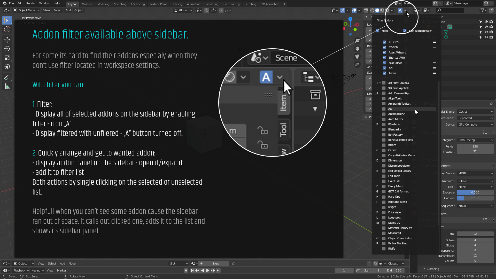Switch to the Sculpting workspace tab
Image resolution: width=496 pixels, height=279 pixels.
tap(120, 4)
